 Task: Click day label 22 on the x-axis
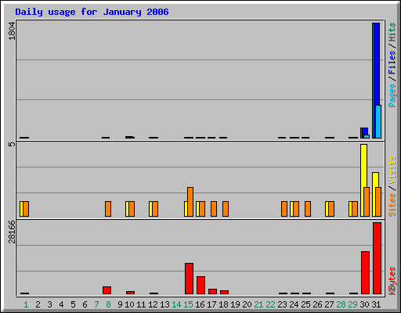[x=270, y=304]
